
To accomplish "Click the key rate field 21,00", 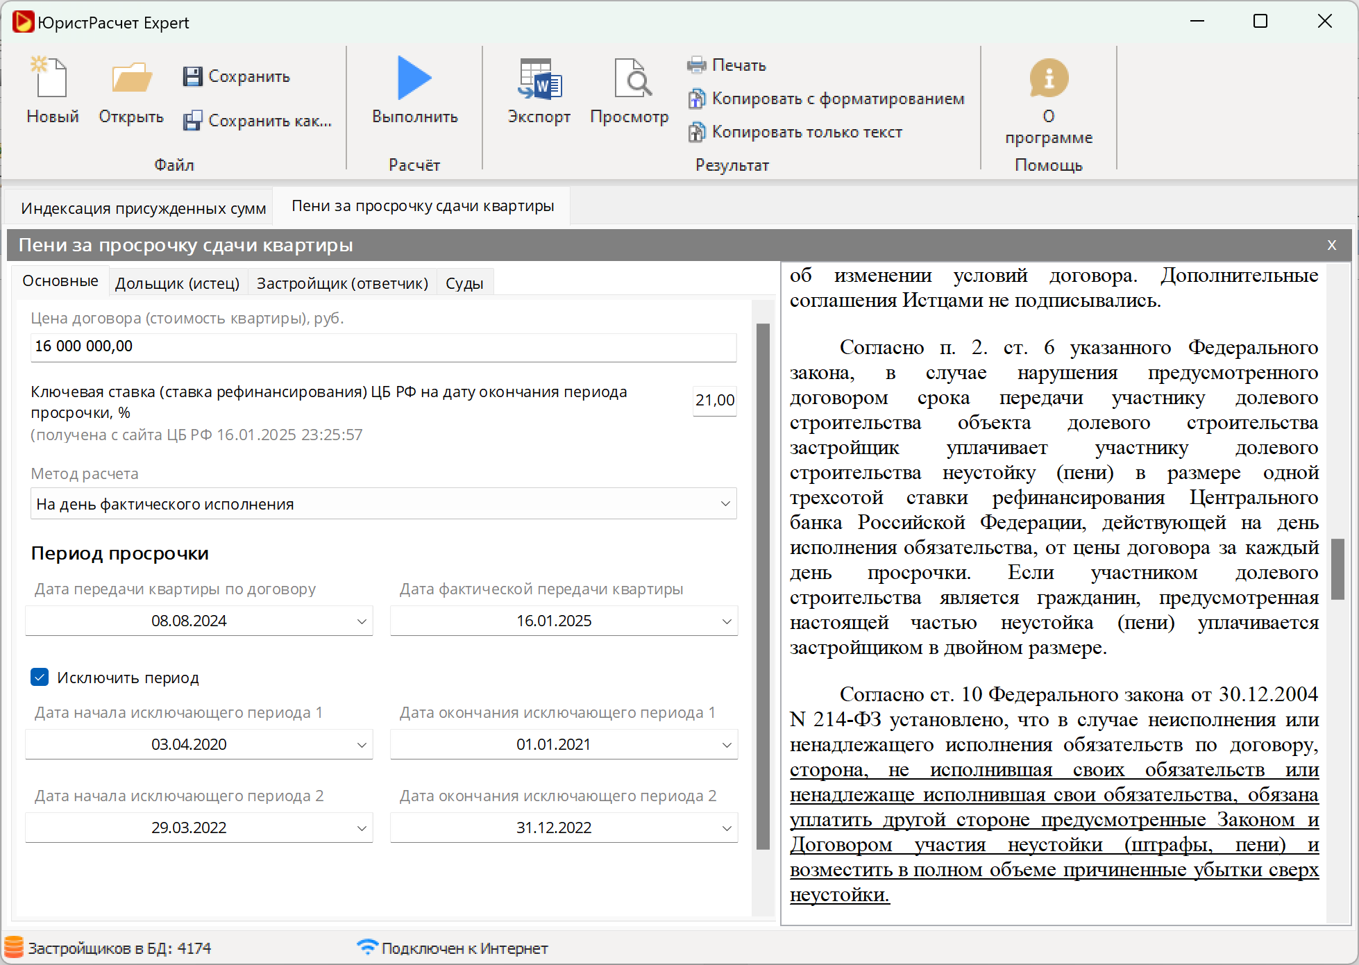I will pos(715,401).
